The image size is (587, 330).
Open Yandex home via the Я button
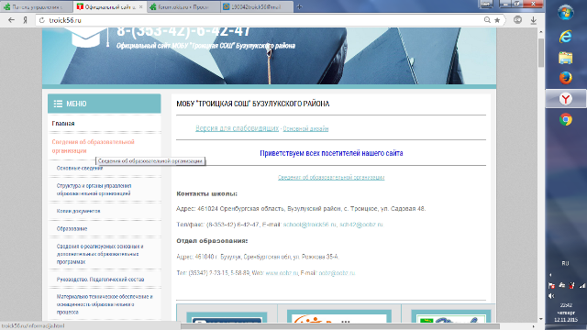(x=25, y=20)
